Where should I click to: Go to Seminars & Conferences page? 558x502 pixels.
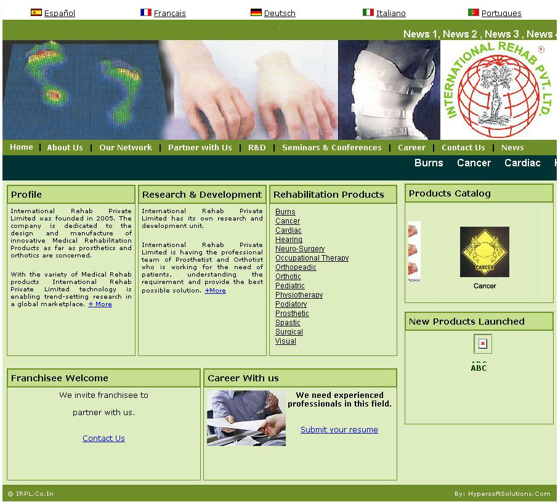point(331,148)
